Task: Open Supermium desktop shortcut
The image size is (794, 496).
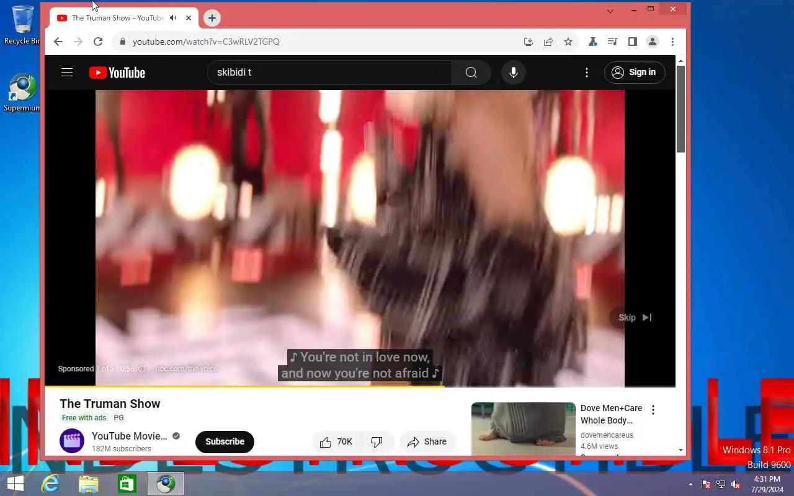Action: pyautogui.click(x=22, y=93)
